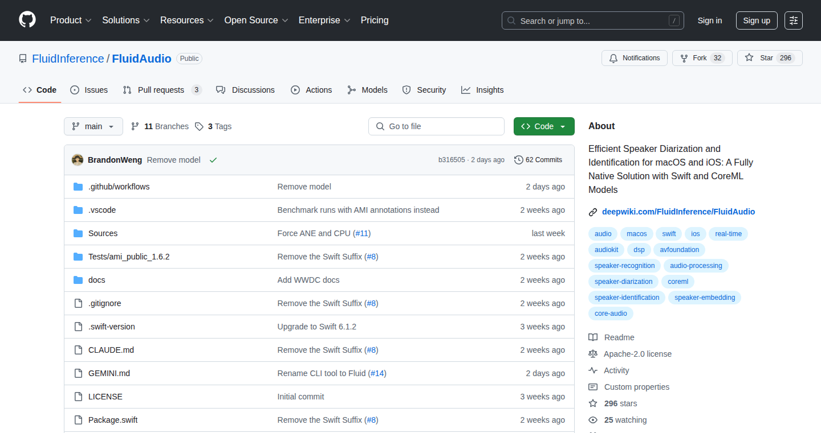Select the swift topic tag
This screenshot has width=821, height=433.
(x=669, y=234)
